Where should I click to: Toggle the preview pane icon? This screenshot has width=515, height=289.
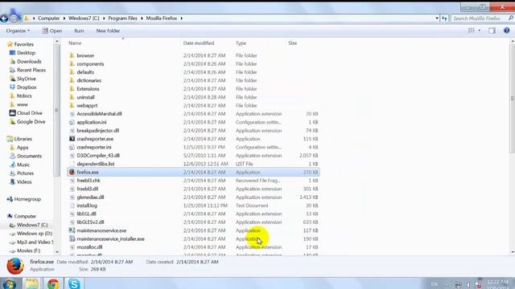492,31
